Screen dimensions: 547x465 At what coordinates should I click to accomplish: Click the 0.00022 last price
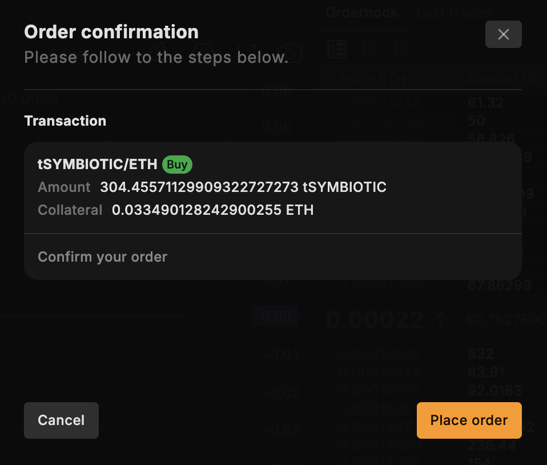[374, 319]
